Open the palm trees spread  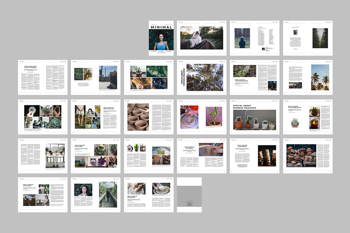[x=308, y=77]
